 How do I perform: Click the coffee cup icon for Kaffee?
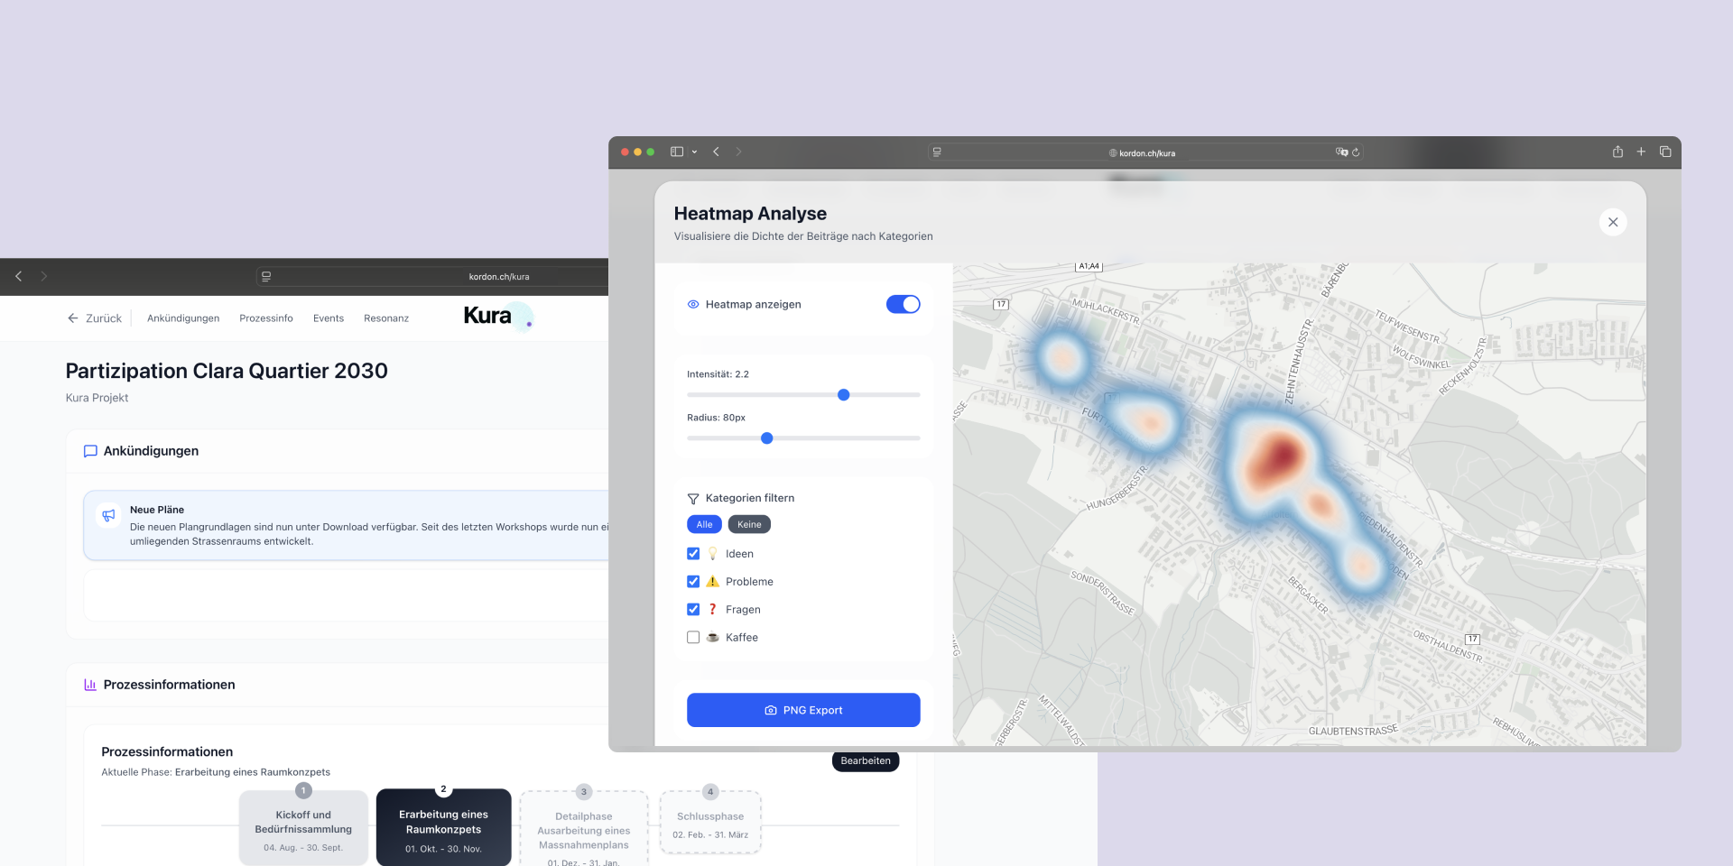(713, 637)
